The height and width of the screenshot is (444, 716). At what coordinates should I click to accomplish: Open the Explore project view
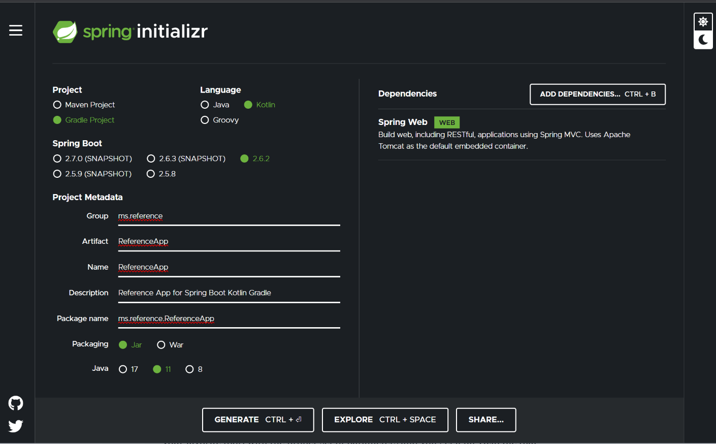[384, 420]
